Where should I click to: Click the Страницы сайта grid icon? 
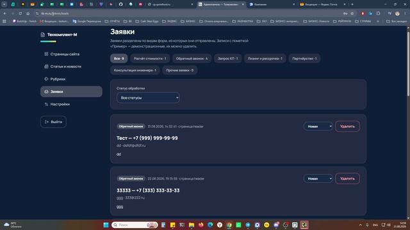(x=46, y=54)
